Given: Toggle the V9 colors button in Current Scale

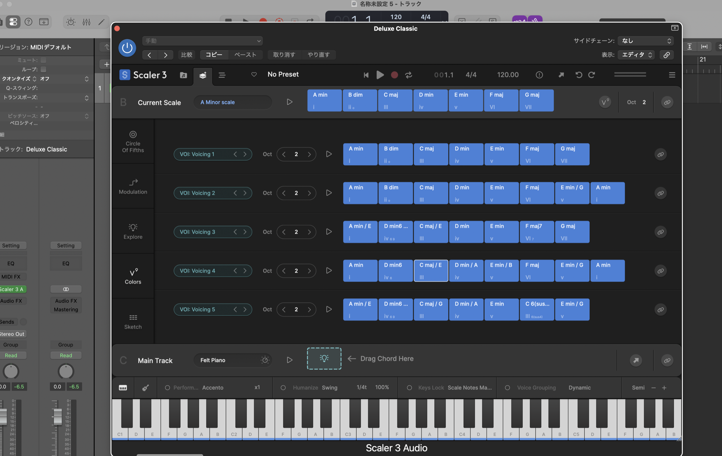Looking at the screenshot, I should coord(605,102).
